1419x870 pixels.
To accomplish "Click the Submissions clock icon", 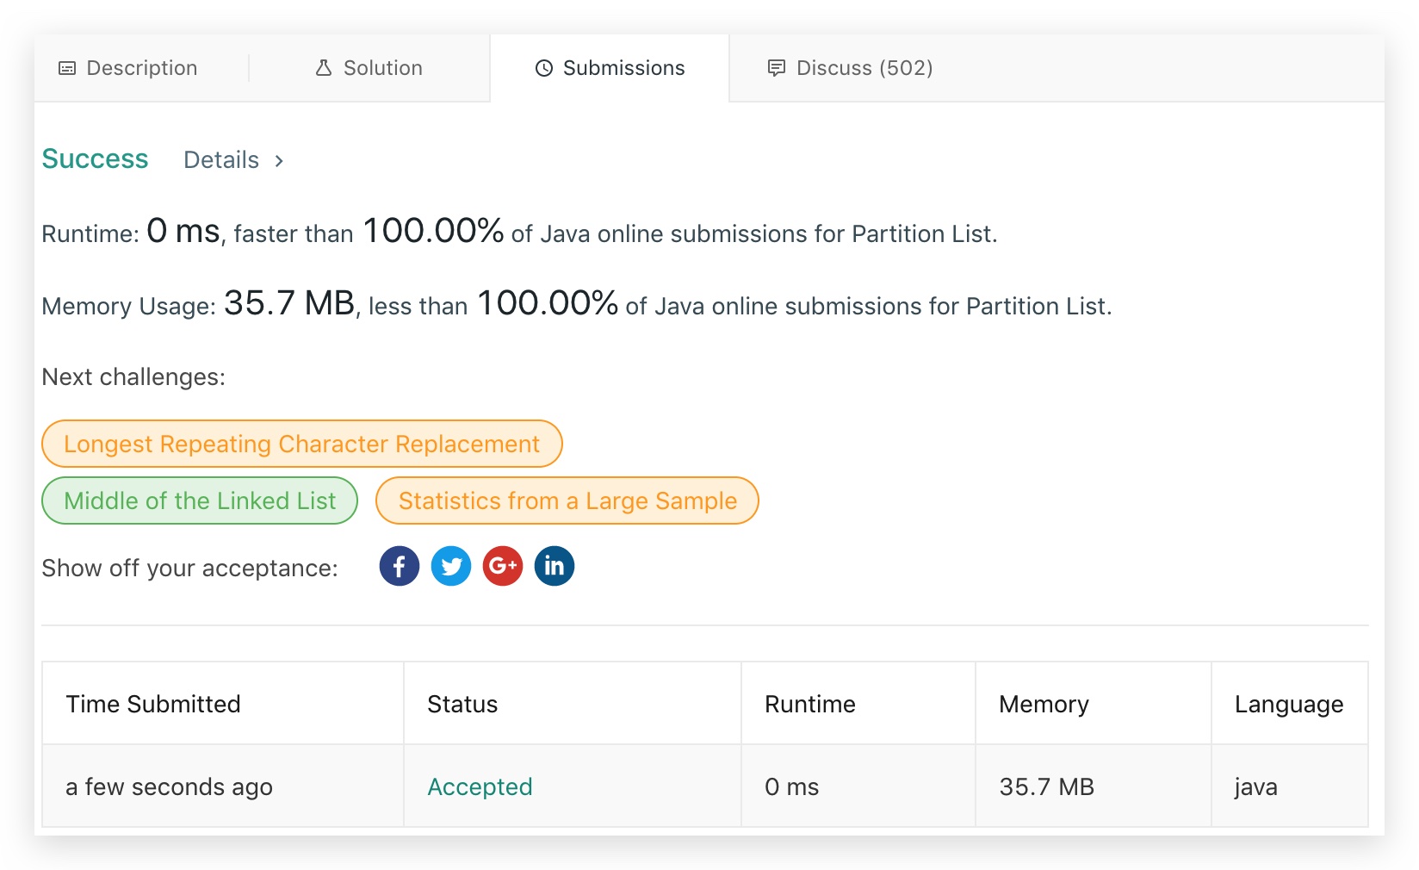I will (544, 68).
